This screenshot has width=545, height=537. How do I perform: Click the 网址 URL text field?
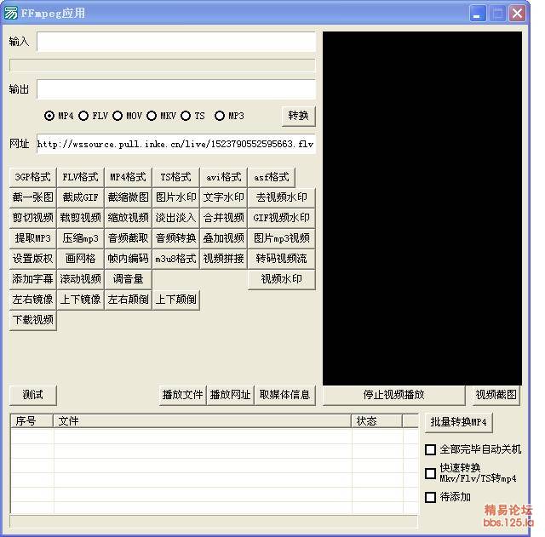[175, 144]
